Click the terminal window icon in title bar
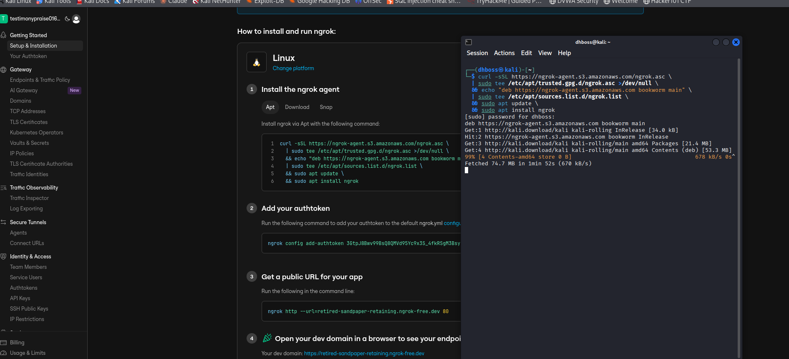This screenshot has width=789, height=359. (469, 42)
